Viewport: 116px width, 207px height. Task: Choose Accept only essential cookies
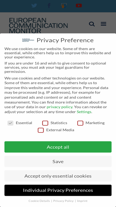click(58, 176)
